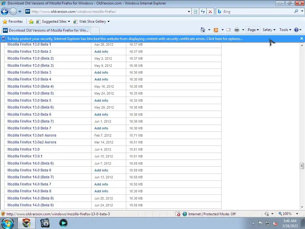305x229 pixels.
Task: Open the Page menu
Action: tap(253, 30)
